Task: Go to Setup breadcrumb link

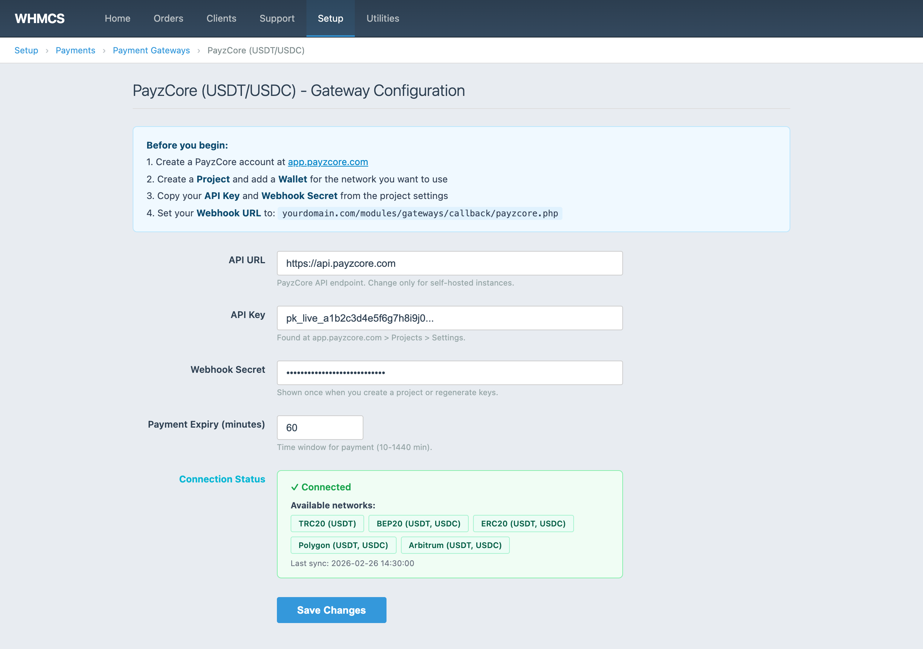Action: point(26,50)
